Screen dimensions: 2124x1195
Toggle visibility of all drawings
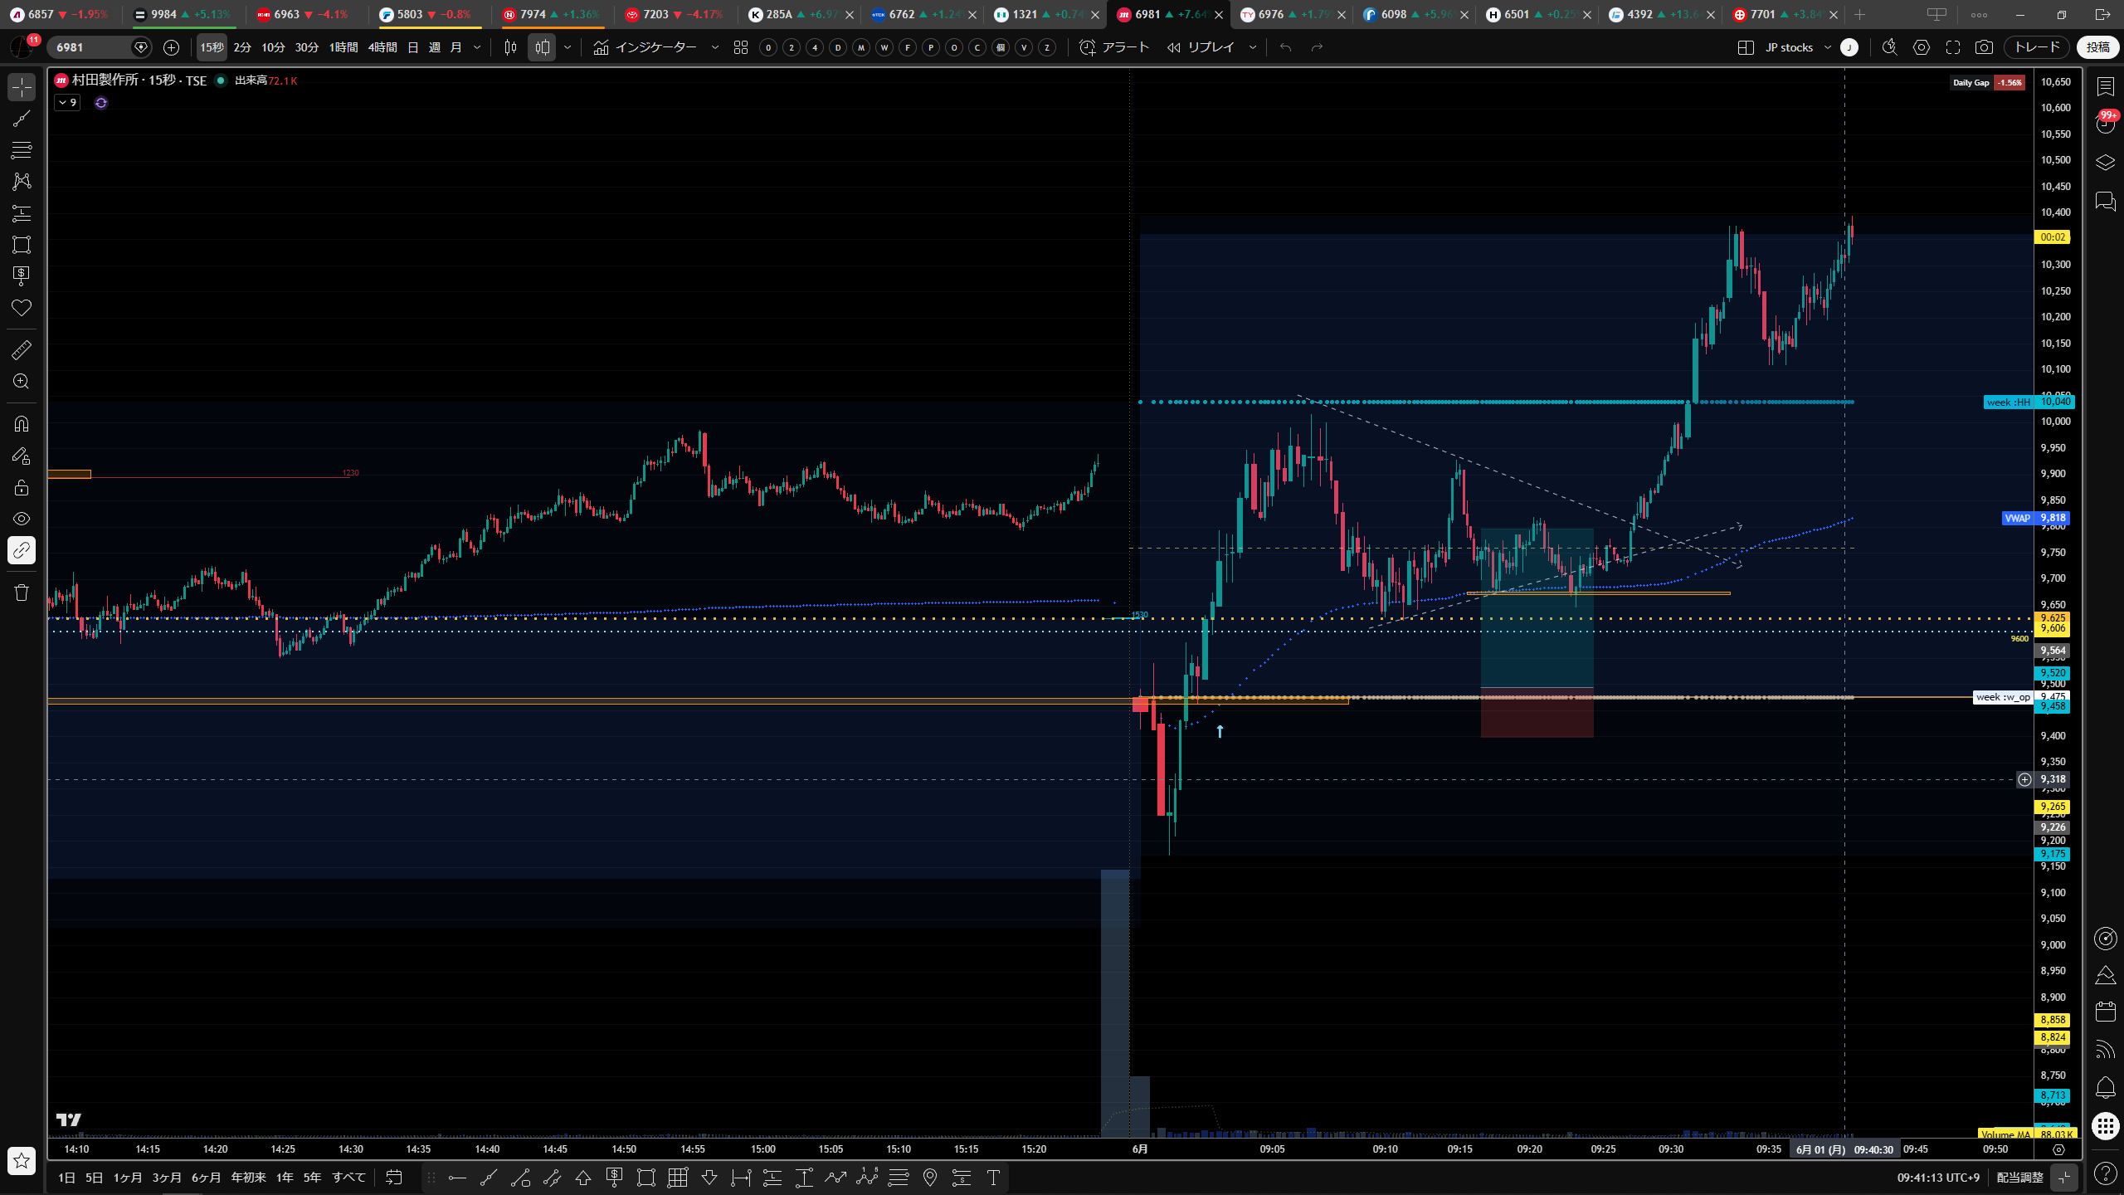tap(22, 519)
